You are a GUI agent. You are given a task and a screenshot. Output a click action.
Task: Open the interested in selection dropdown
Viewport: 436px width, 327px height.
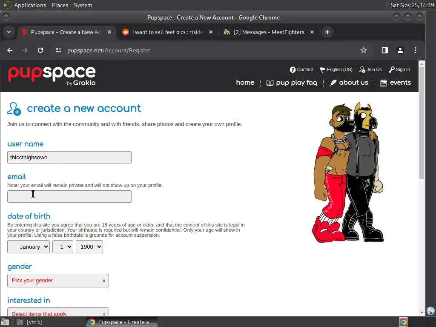coord(58,312)
